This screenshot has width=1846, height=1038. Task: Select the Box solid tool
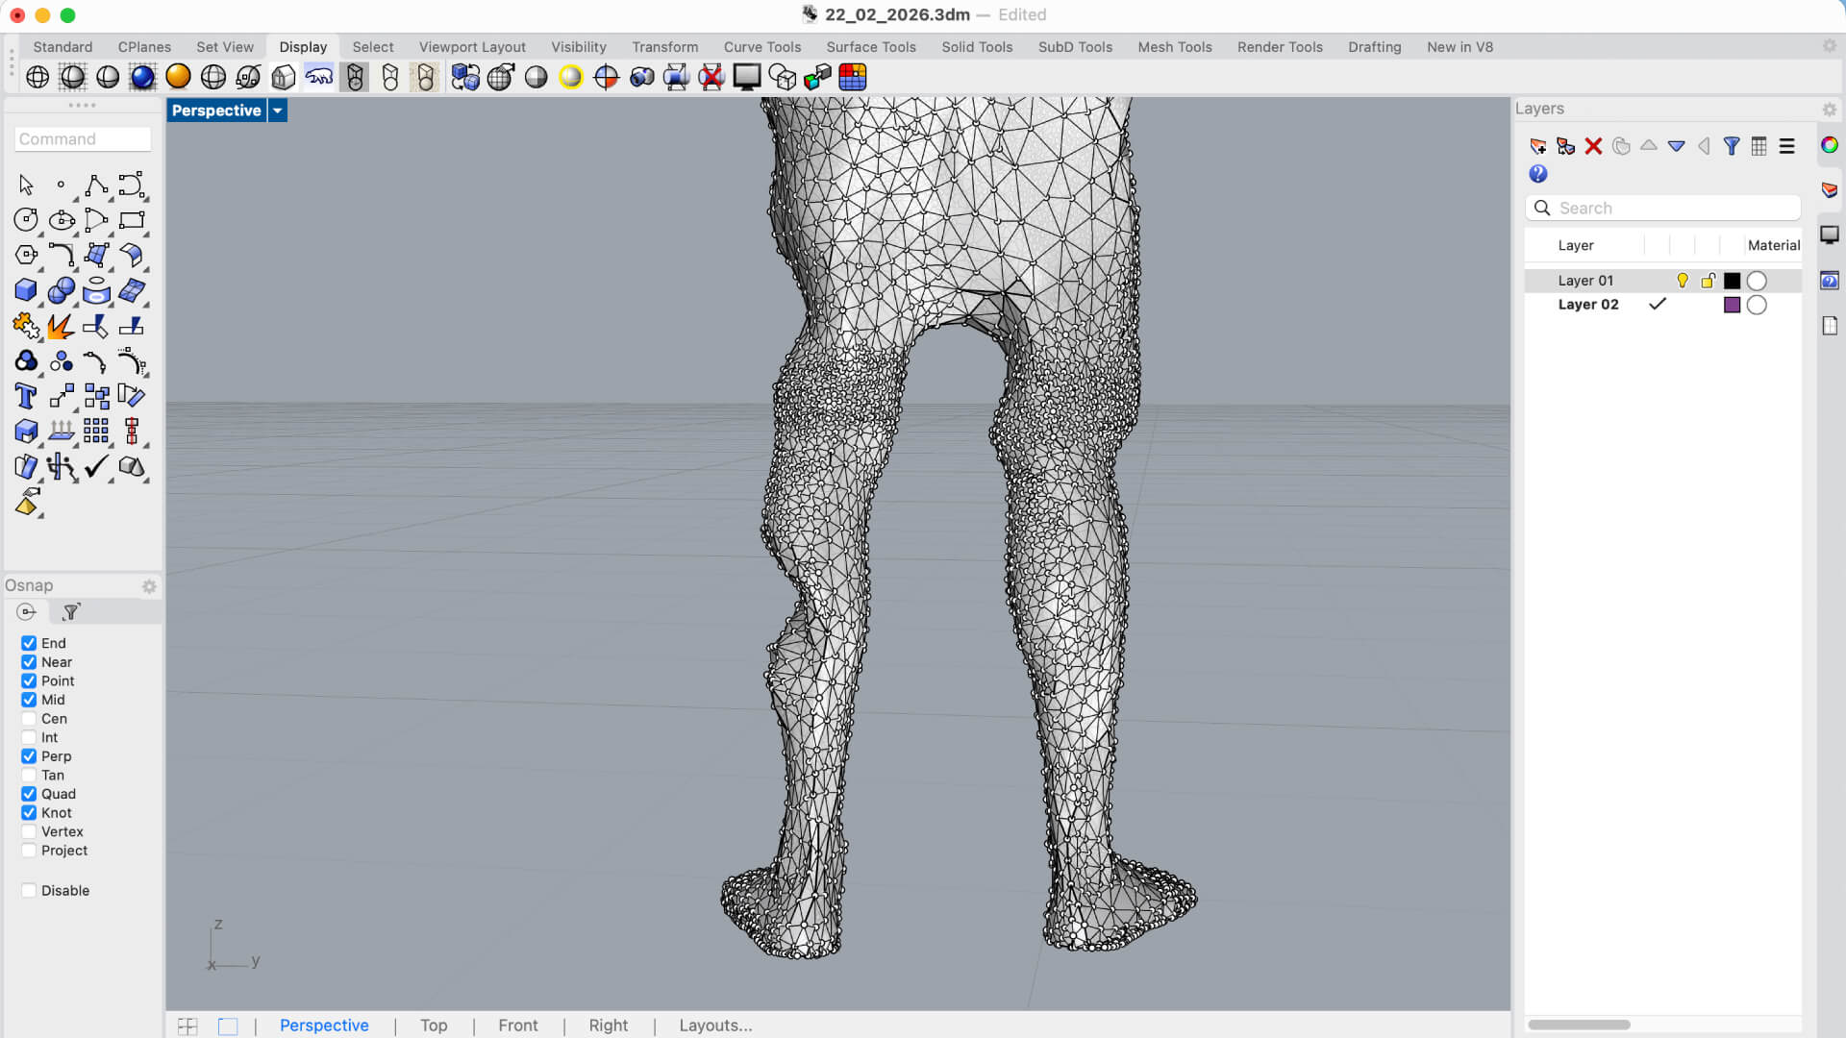click(x=26, y=290)
